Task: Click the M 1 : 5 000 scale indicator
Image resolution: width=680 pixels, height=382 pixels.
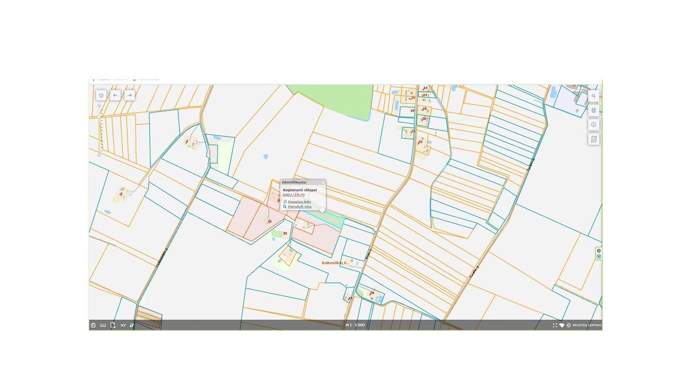Action: point(355,325)
